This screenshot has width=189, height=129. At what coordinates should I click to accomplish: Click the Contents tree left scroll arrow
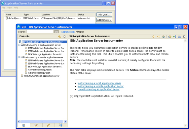[x=19, y=121]
